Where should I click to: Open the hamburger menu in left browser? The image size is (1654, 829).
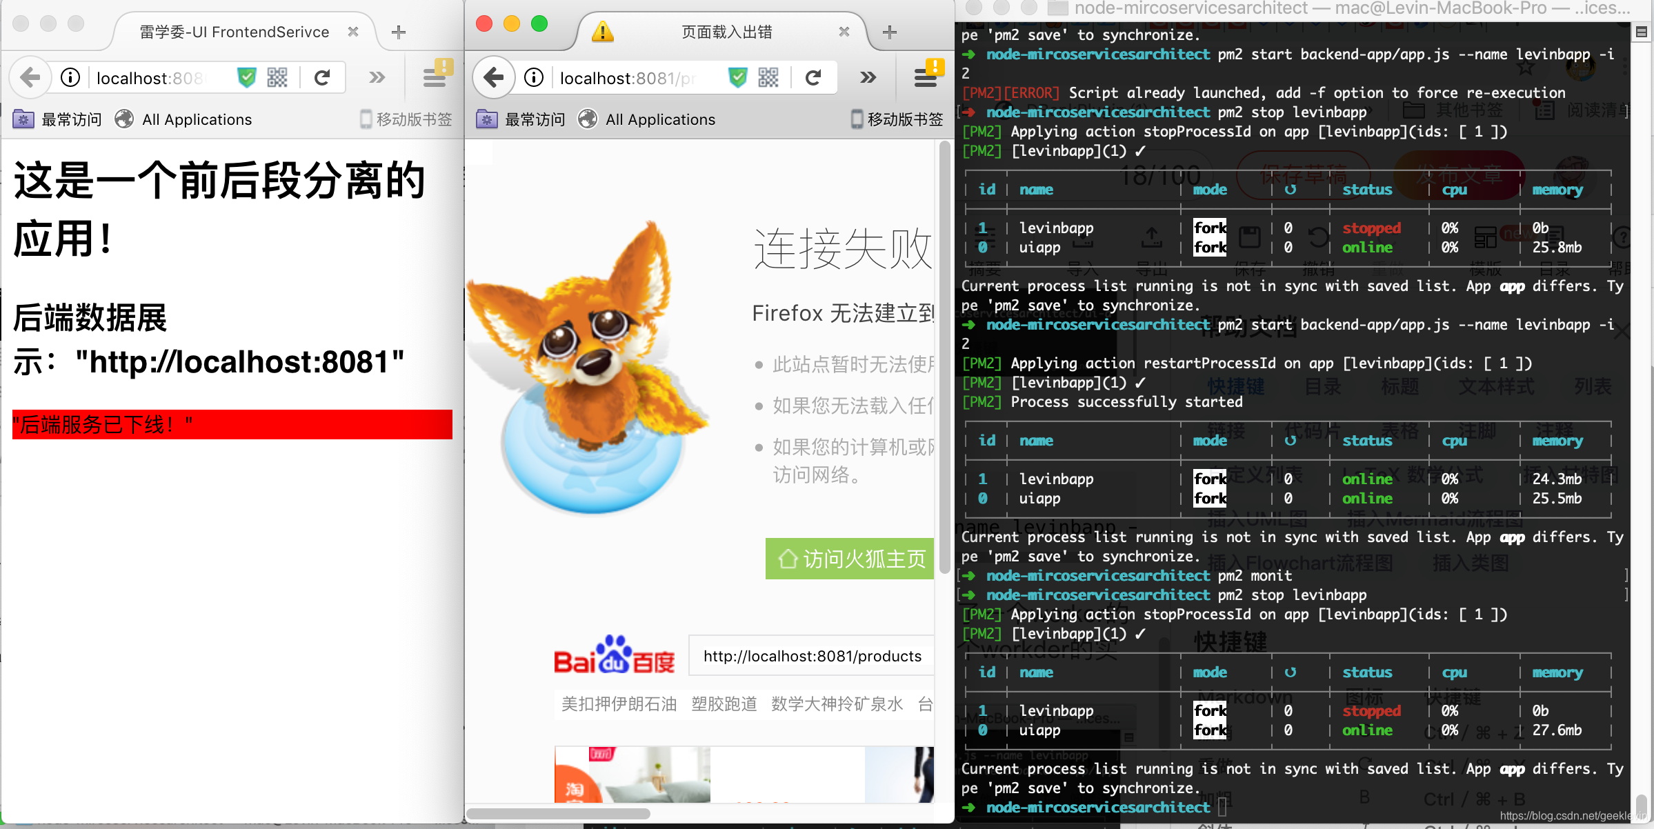435,77
